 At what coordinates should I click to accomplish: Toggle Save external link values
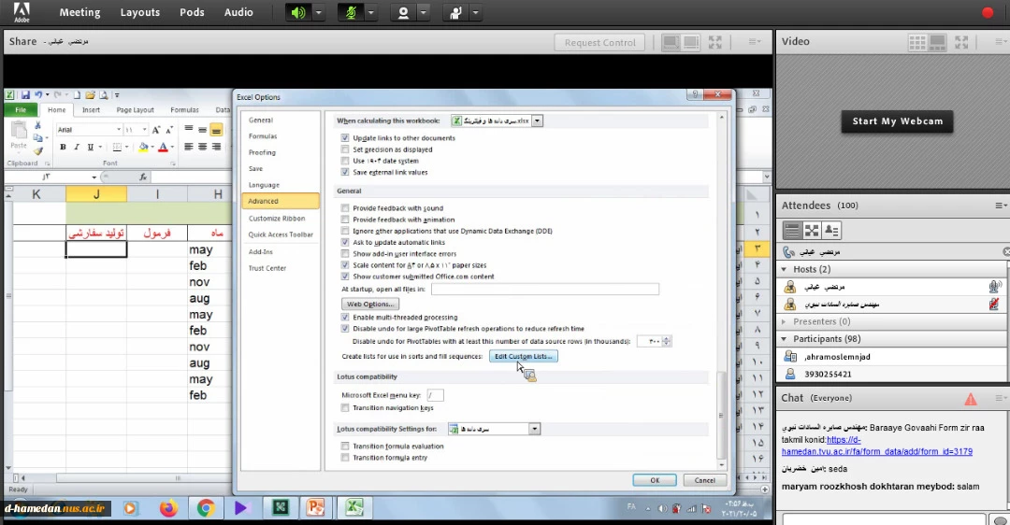tap(345, 172)
